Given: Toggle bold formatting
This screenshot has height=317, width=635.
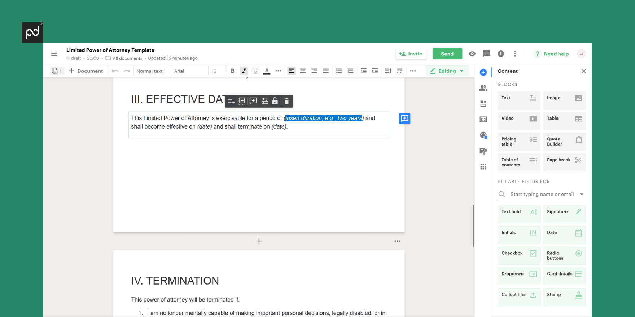Looking at the screenshot, I should point(233,71).
